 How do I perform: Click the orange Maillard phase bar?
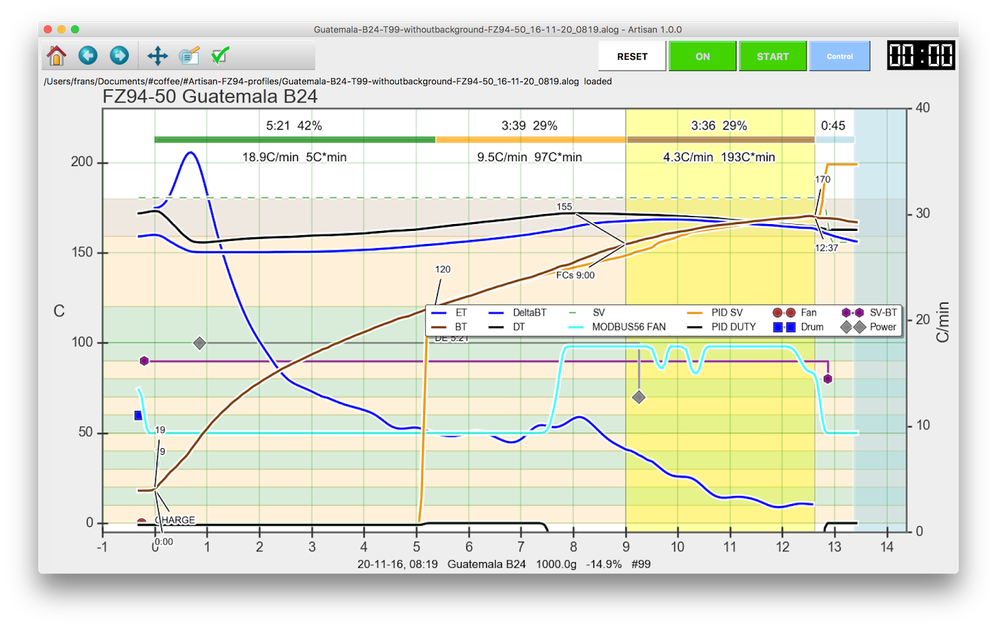click(530, 140)
